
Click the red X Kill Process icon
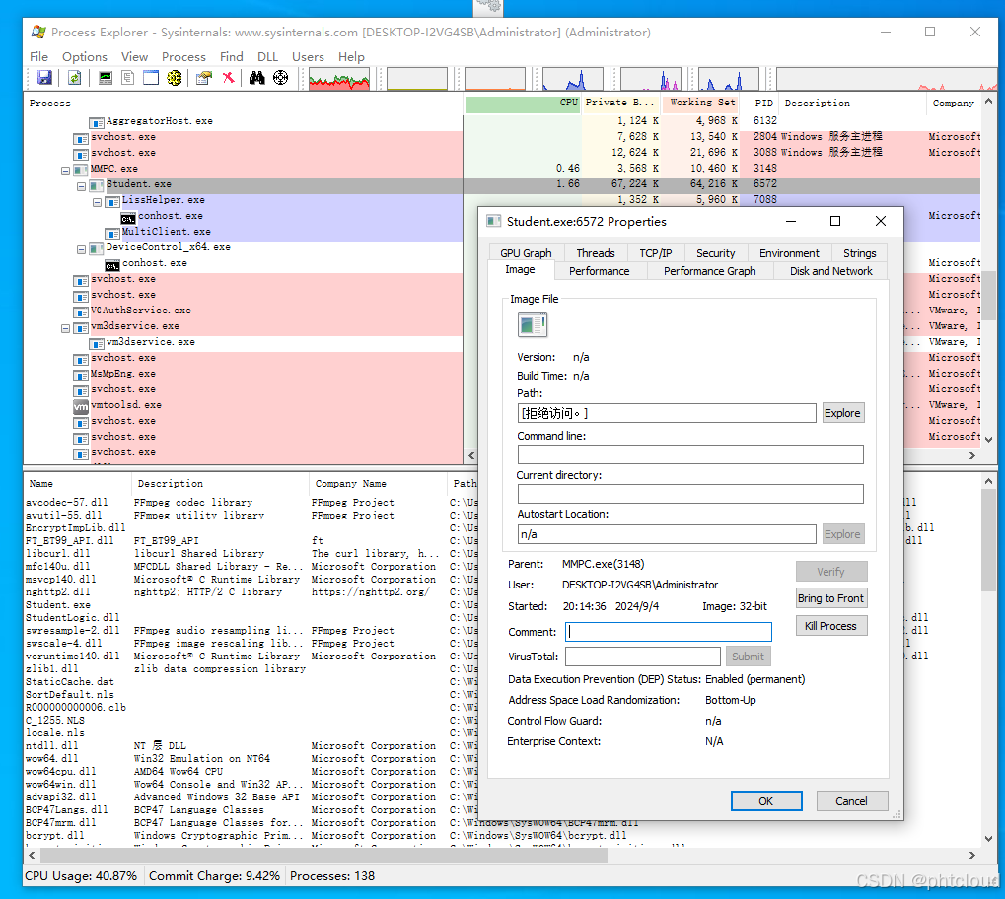point(228,78)
